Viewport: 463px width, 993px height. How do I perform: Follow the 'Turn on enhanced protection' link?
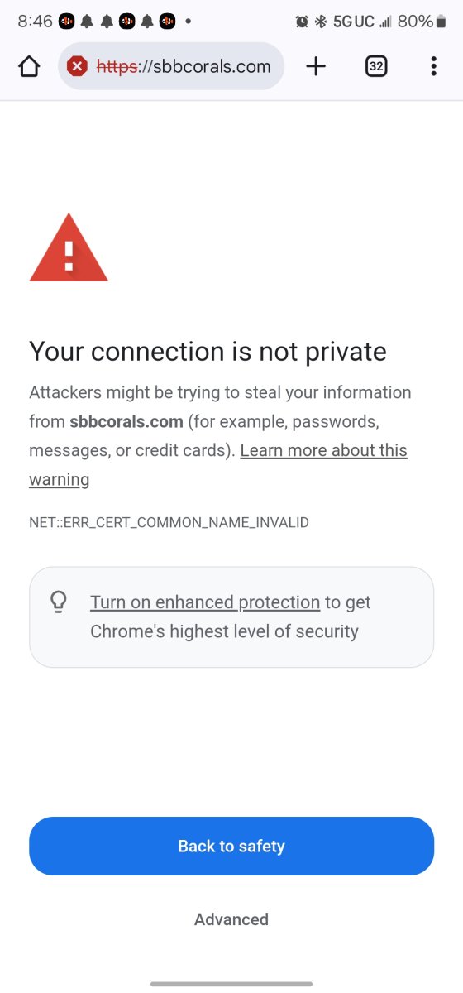(205, 602)
